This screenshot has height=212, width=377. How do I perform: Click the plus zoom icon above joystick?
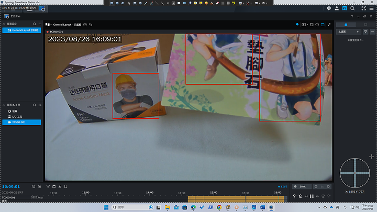[x=371, y=157]
